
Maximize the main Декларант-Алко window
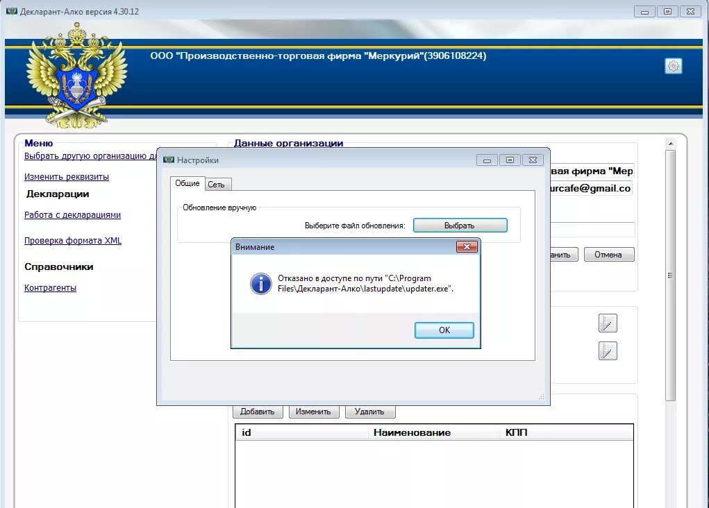point(667,12)
